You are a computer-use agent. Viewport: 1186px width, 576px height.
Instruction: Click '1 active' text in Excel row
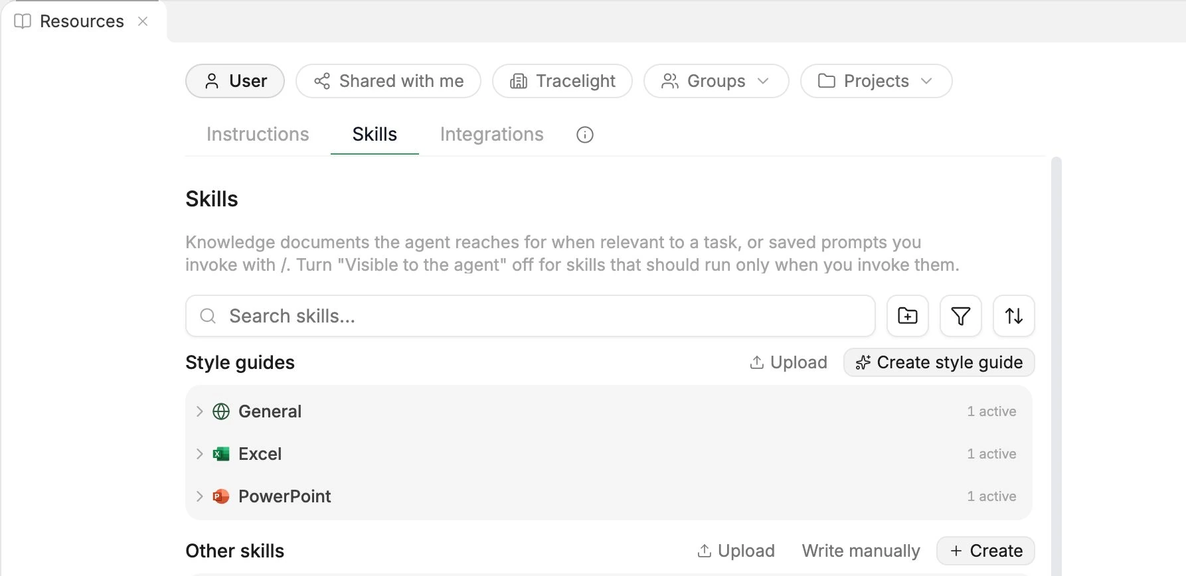coord(991,454)
